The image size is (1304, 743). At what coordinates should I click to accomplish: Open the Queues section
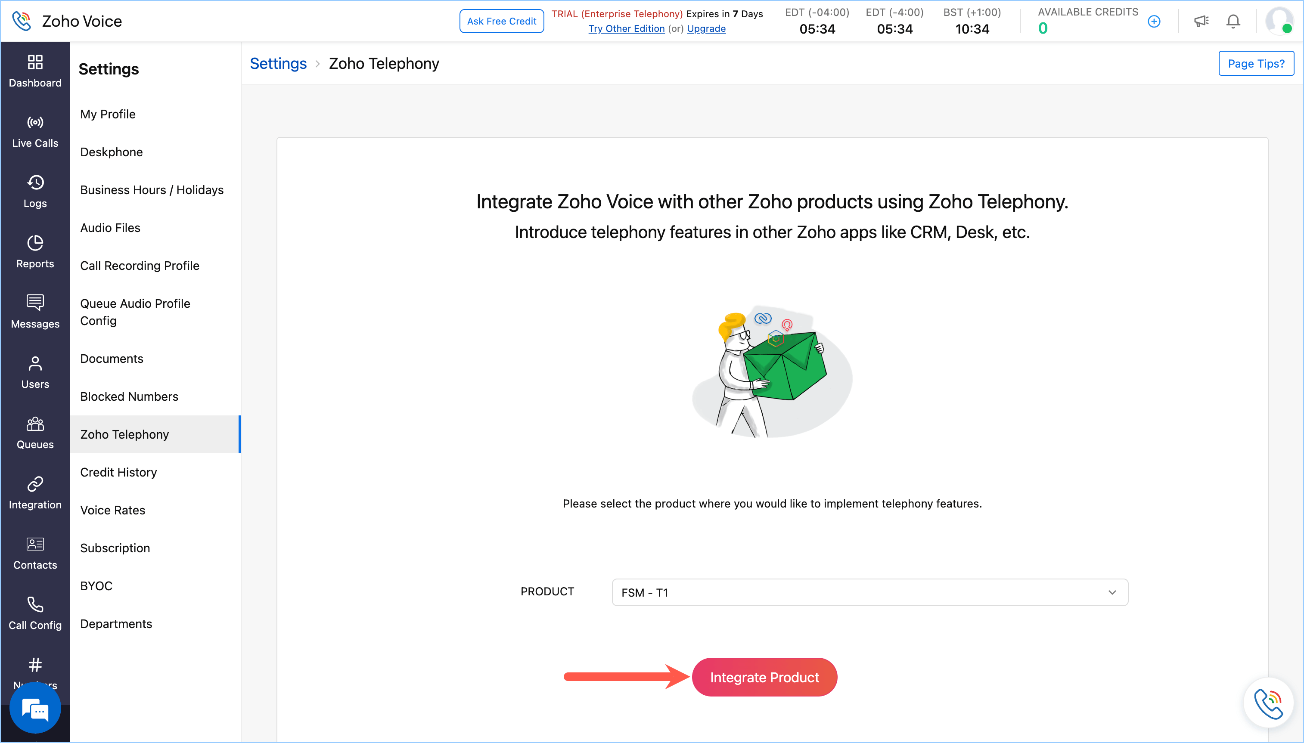[x=35, y=432]
